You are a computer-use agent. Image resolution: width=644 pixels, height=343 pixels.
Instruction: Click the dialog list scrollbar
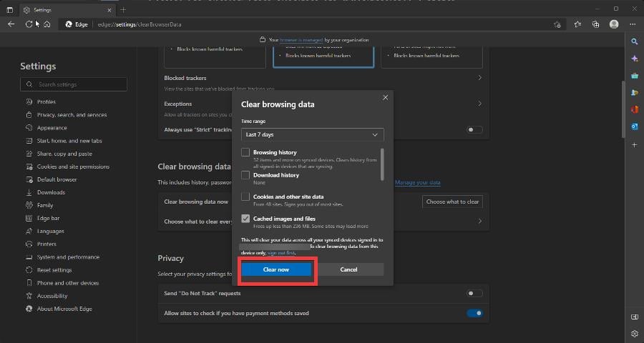(382, 164)
